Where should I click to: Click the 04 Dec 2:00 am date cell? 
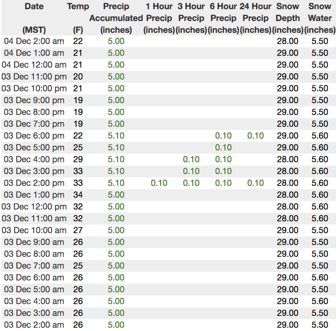tap(34, 41)
